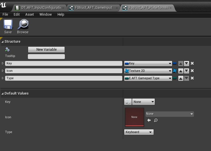Toggle container type for Key variable
Viewport: 211px width, 151px height.
tap(175, 64)
